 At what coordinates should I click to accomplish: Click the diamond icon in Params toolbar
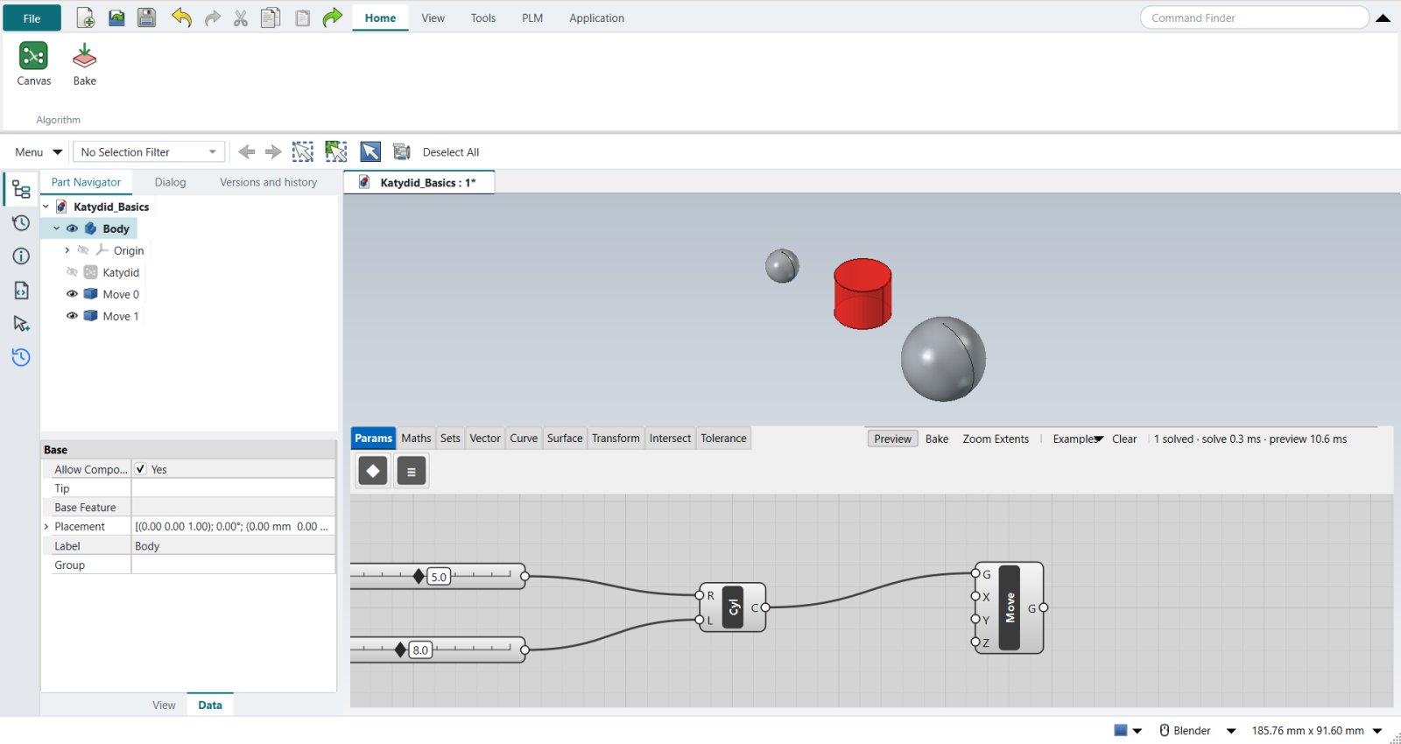click(373, 471)
